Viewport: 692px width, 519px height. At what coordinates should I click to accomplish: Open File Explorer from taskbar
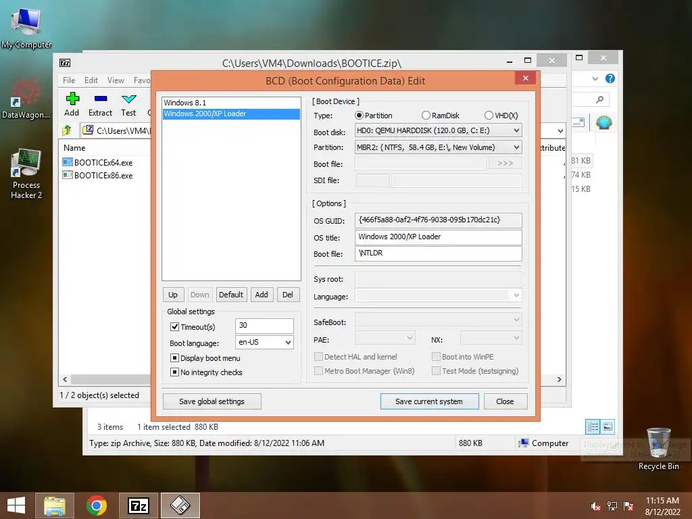(55, 505)
